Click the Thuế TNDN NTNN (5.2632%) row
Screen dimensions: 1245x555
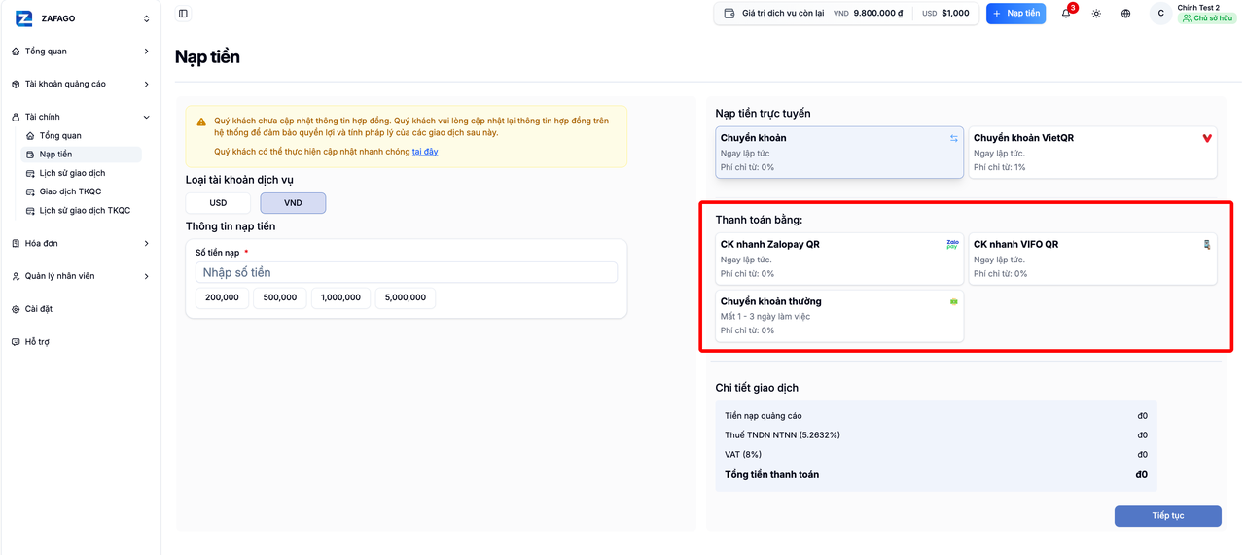[x=936, y=435]
